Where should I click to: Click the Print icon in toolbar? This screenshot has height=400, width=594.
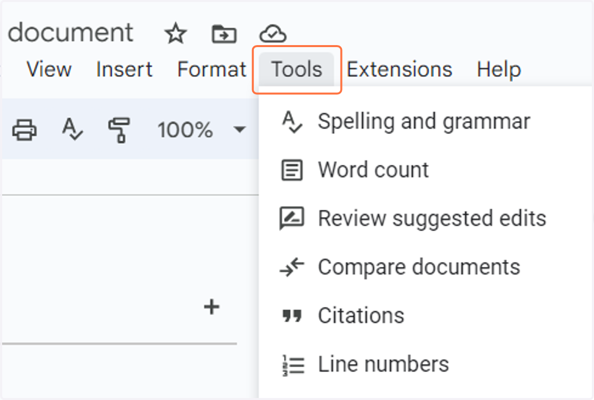(x=24, y=130)
